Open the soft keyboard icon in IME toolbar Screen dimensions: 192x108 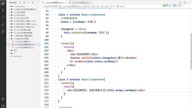tap(175, 5)
